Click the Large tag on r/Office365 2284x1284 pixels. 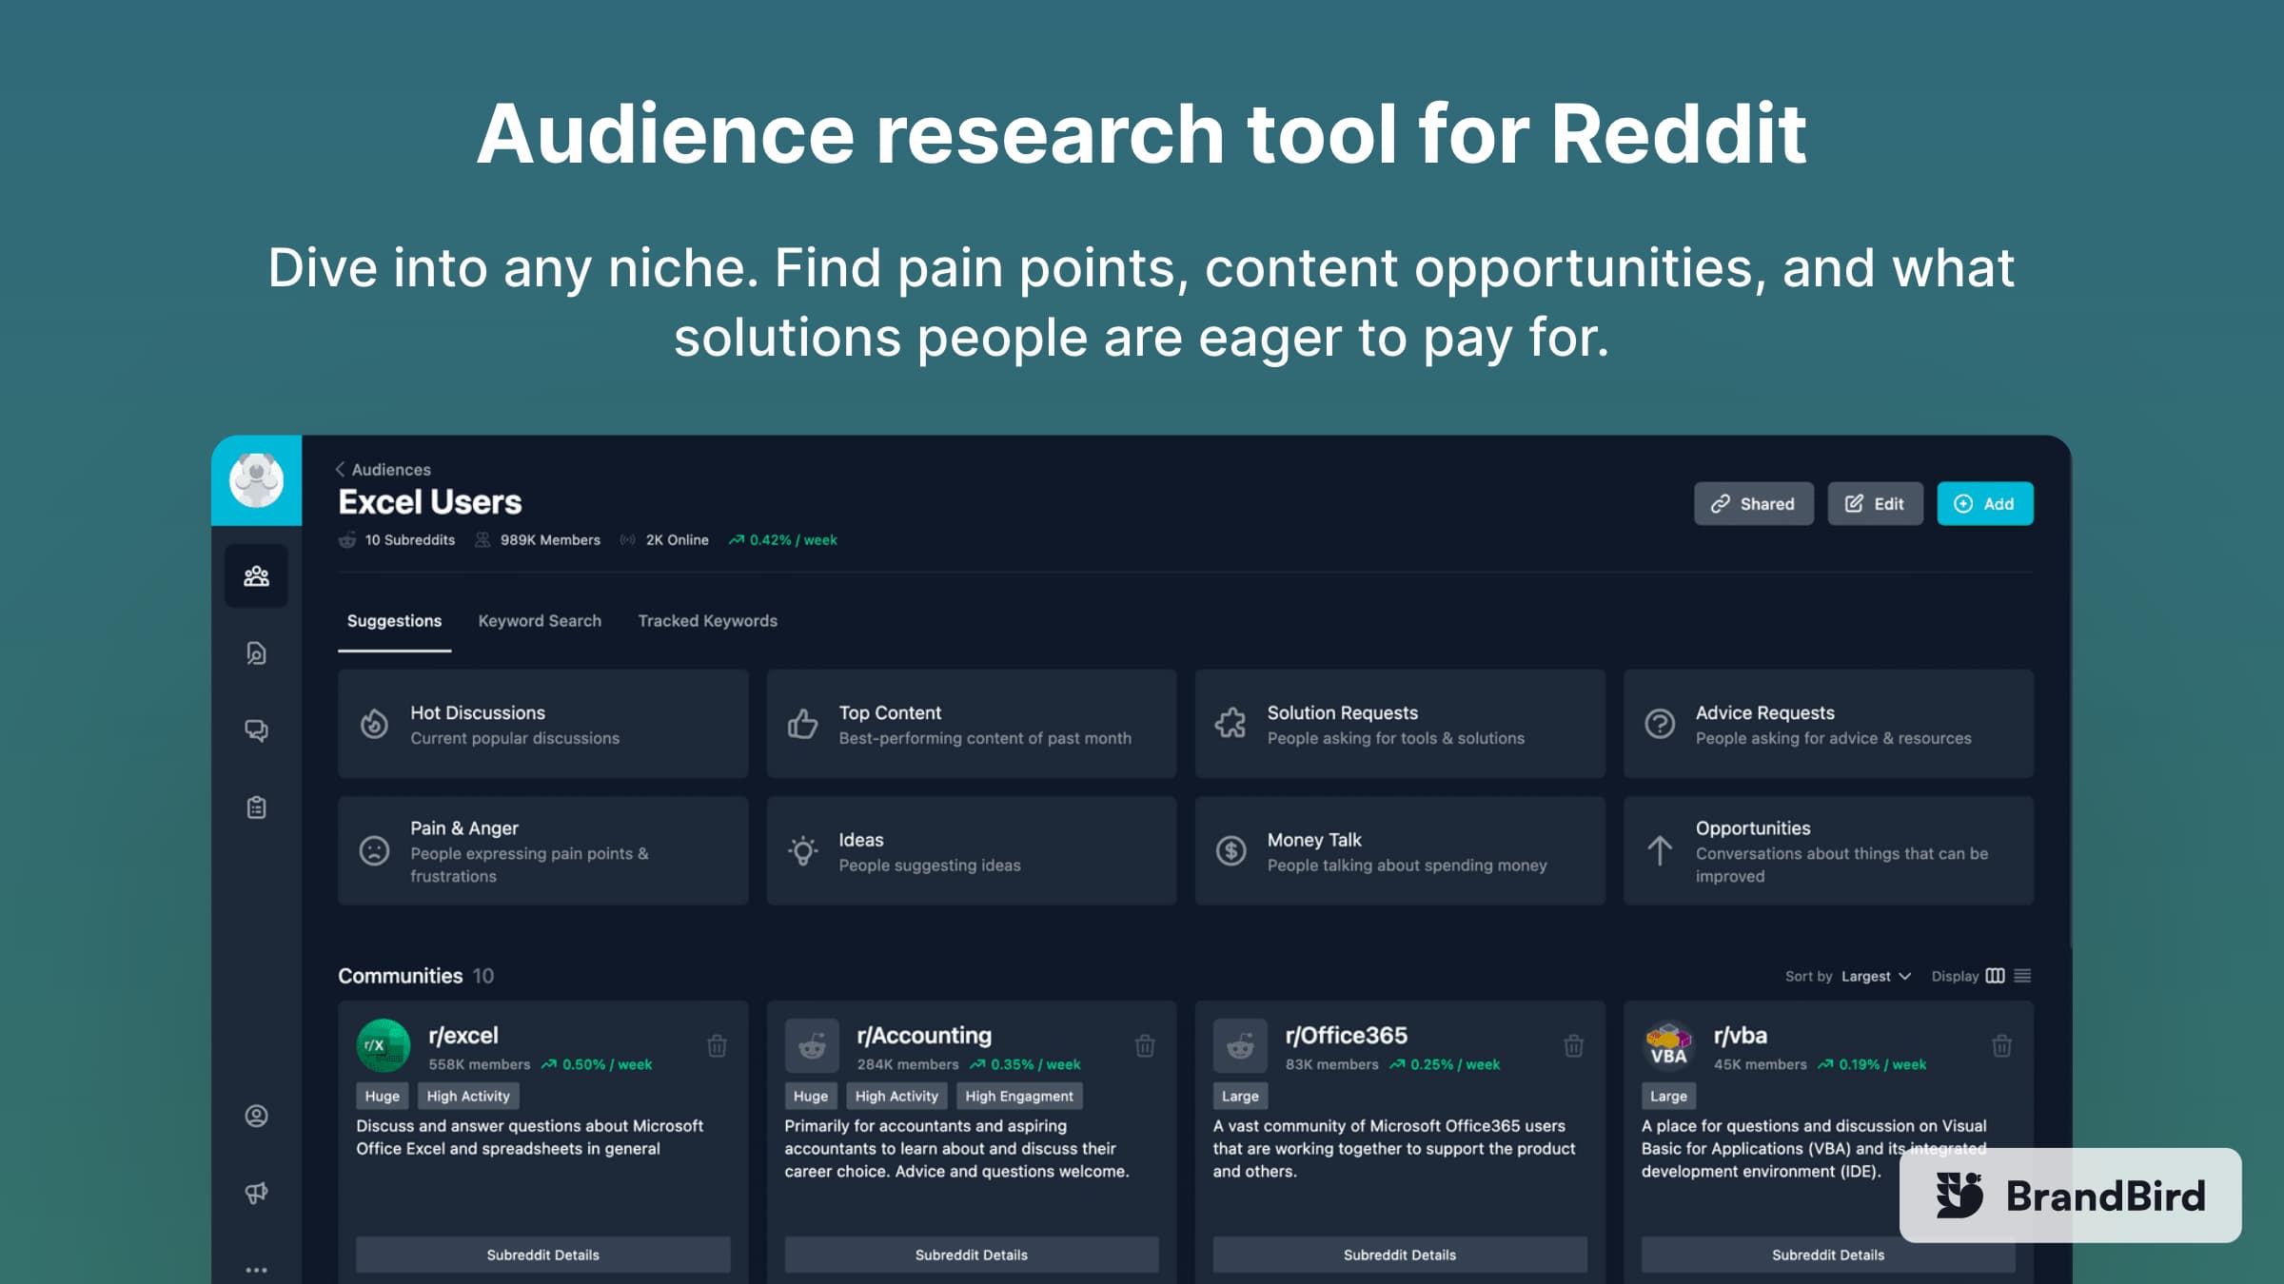pyautogui.click(x=1240, y=1096)
